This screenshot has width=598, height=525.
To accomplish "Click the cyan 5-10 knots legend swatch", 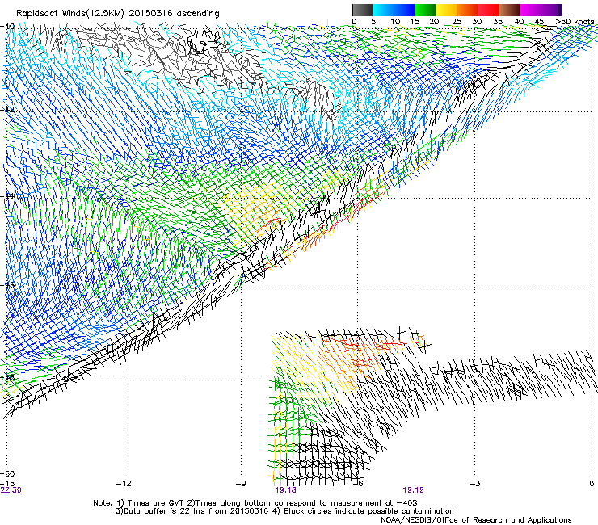I will pyautogui.click(x=383, y=10).
